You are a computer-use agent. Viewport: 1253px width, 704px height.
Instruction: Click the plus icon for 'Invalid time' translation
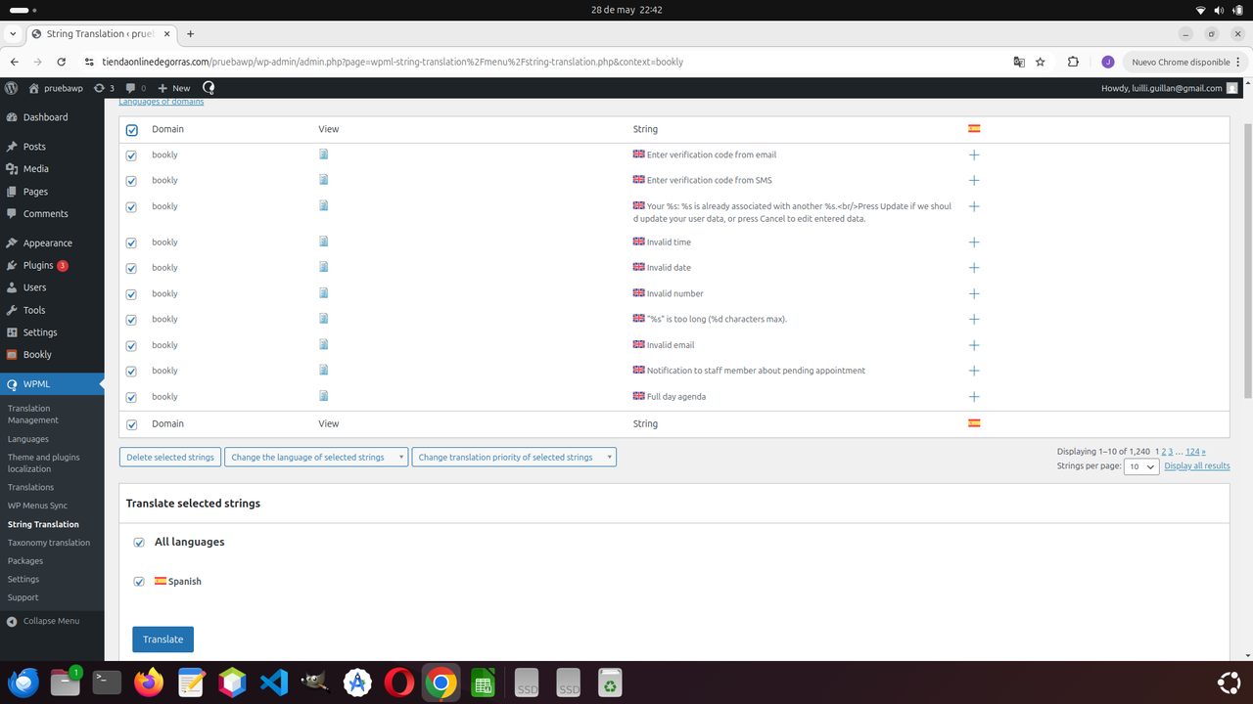[x=974, y=242]
